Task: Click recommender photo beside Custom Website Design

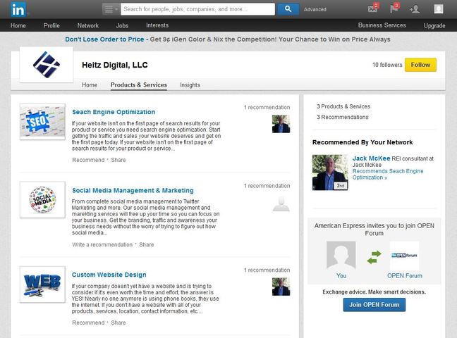Action: coord(281,287)
